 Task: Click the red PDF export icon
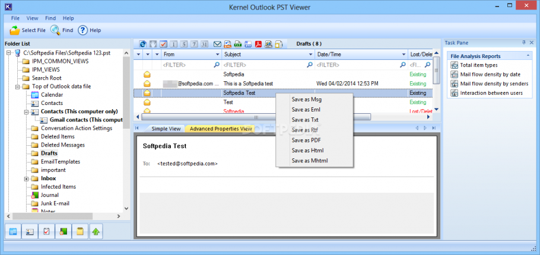[258, 44]
